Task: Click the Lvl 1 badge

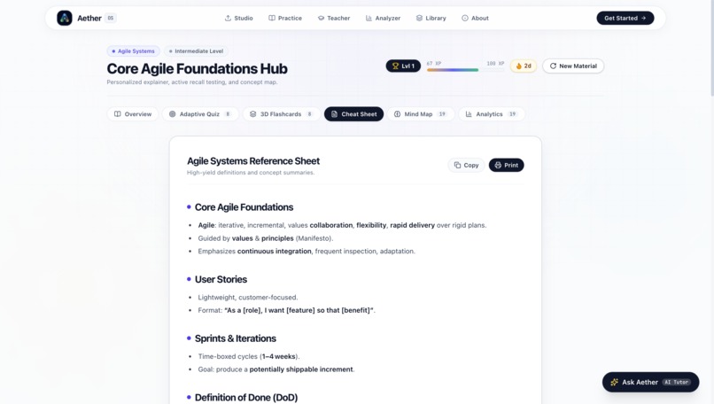Action: (403, 66)
